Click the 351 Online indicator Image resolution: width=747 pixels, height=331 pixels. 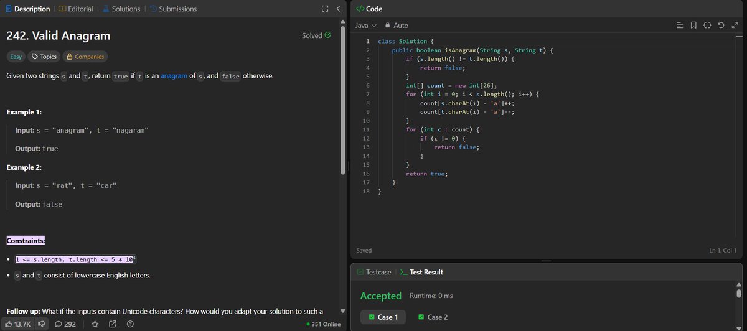[324, 324]
